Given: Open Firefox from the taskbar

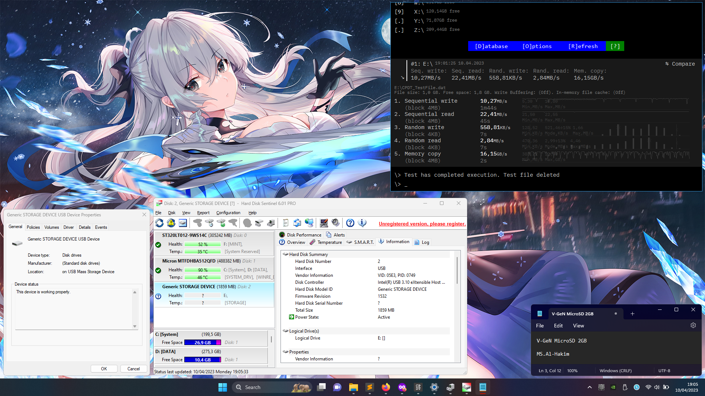Looking at the screenshot, I should (x=386, y=387).
